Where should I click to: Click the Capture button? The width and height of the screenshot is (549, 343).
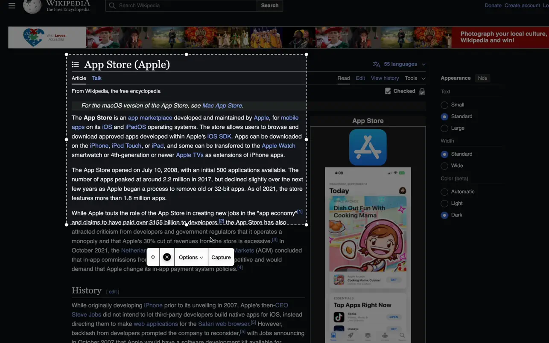(x=221, y=257)
